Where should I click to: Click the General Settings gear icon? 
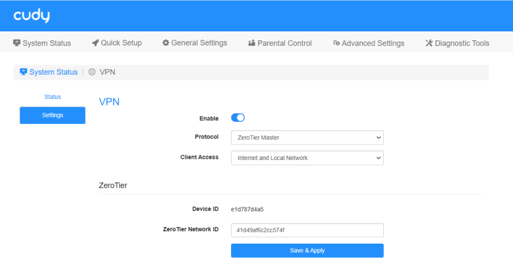pos(166,43)
